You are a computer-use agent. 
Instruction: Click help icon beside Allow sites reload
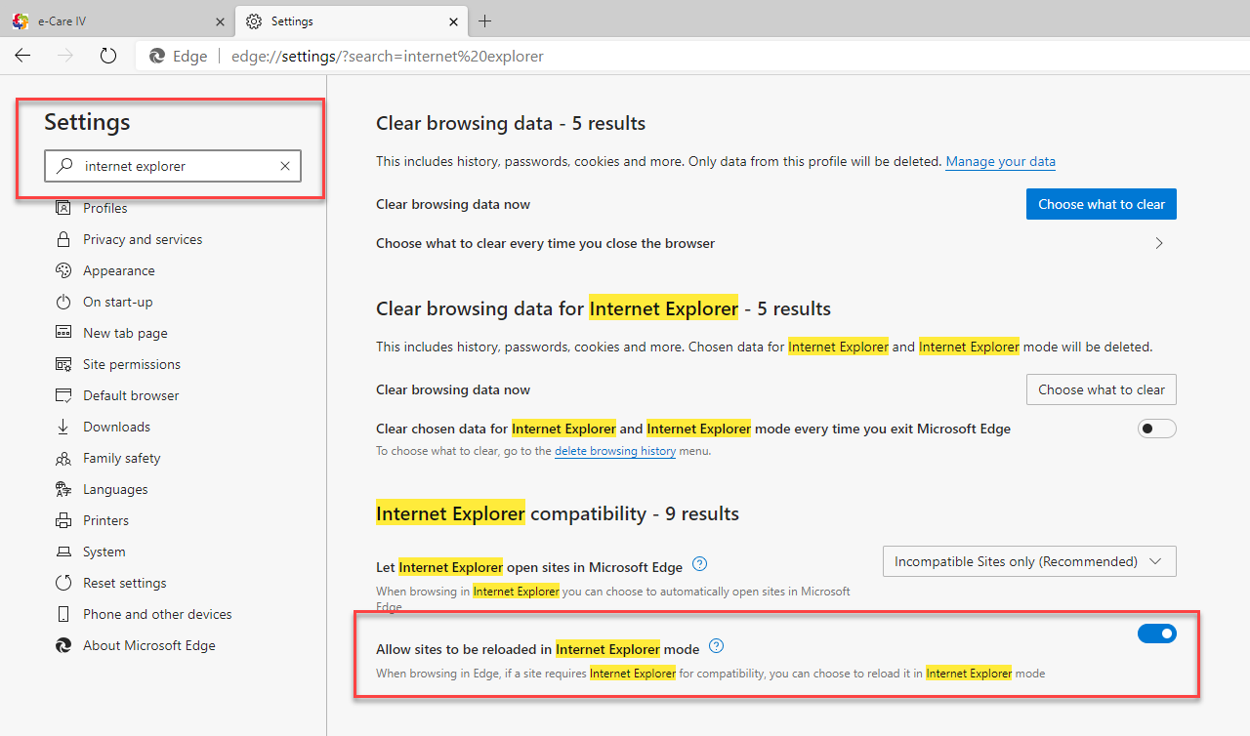[x=717, y=646]
